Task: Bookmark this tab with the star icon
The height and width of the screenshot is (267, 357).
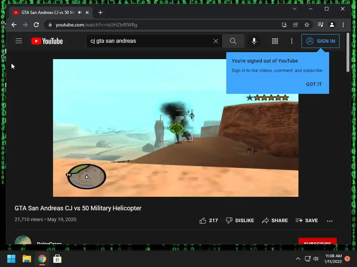Action: 307,25
